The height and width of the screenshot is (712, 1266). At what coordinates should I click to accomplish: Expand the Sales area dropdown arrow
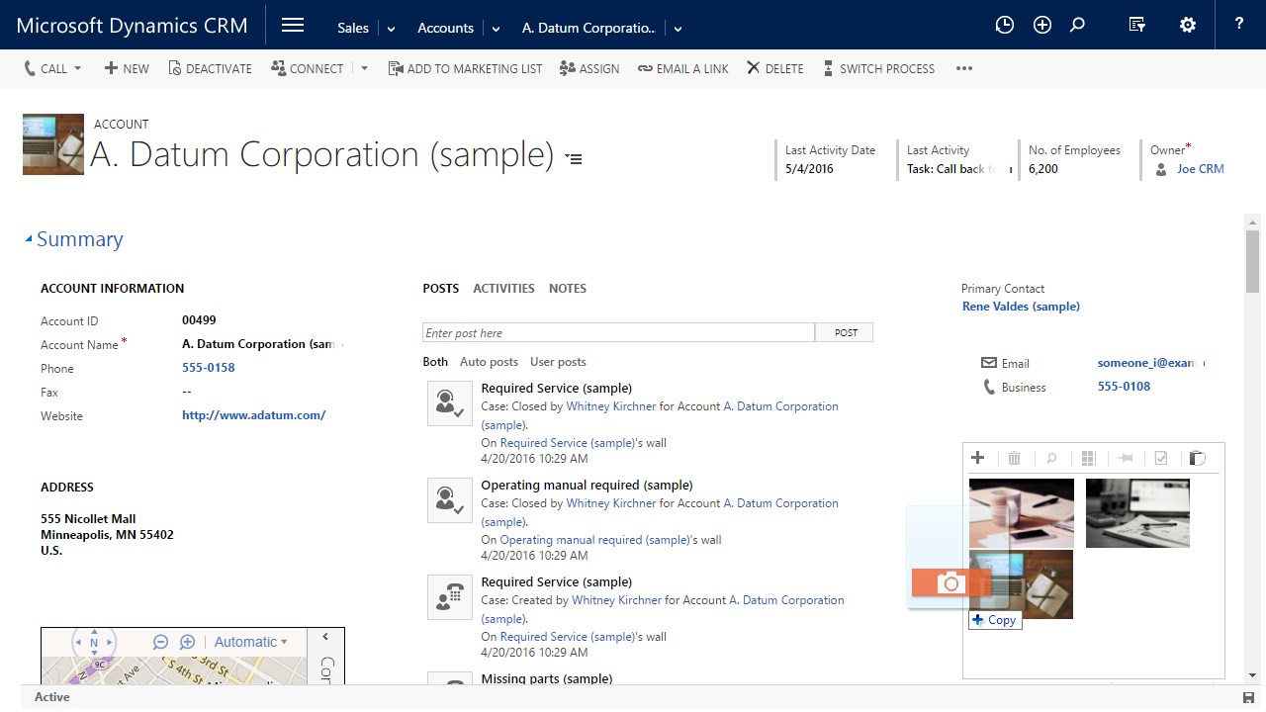391,29
